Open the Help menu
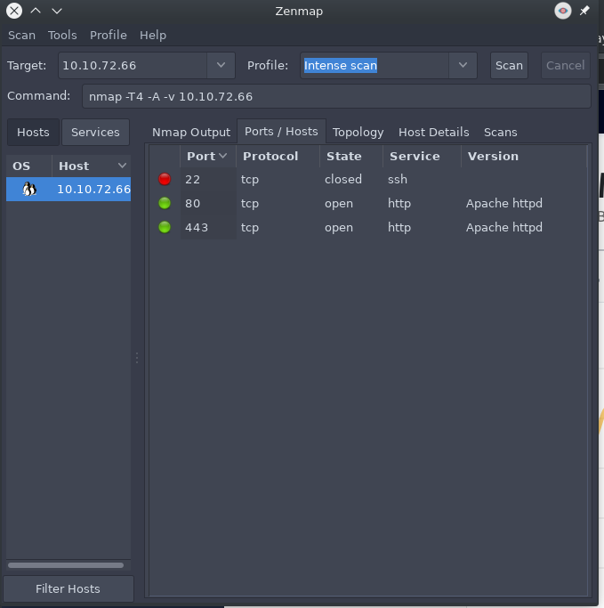 coord(153,36)
